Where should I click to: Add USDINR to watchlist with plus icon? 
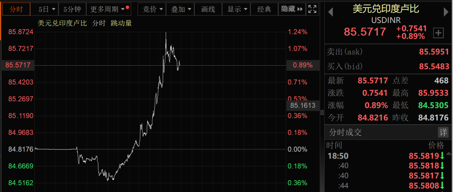pos(438,33)
